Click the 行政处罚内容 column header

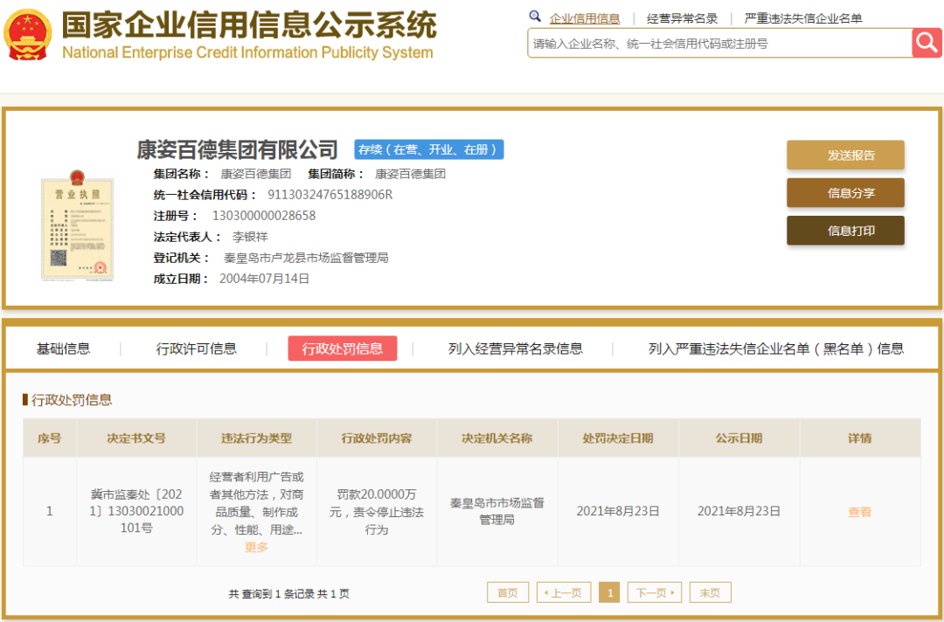pos(377,438)
